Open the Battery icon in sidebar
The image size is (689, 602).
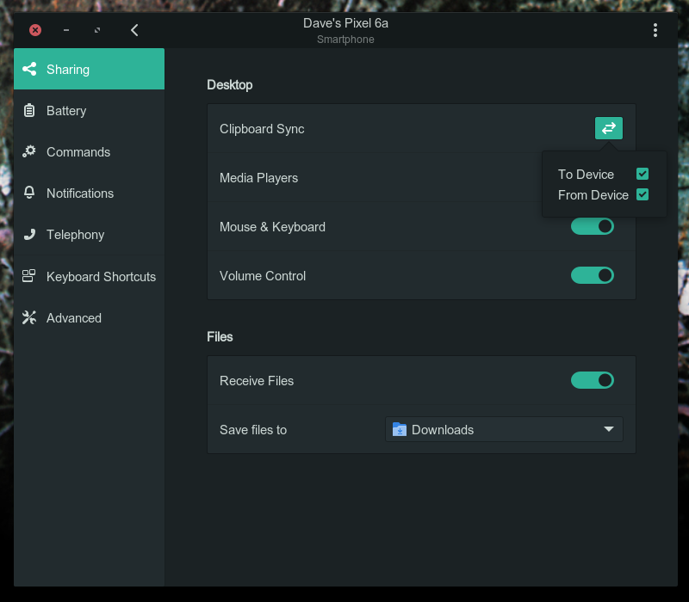coord(29,110)
